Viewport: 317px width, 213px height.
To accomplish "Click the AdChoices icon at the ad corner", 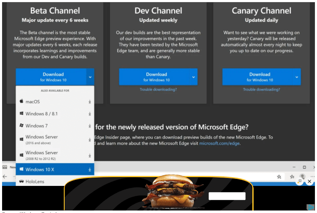I will click(x=310, y=207).
